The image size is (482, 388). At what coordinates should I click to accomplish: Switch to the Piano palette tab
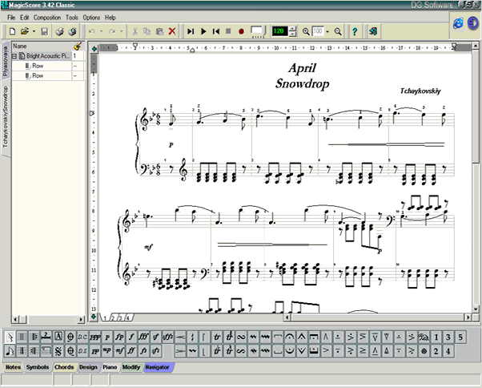[110, 367]
